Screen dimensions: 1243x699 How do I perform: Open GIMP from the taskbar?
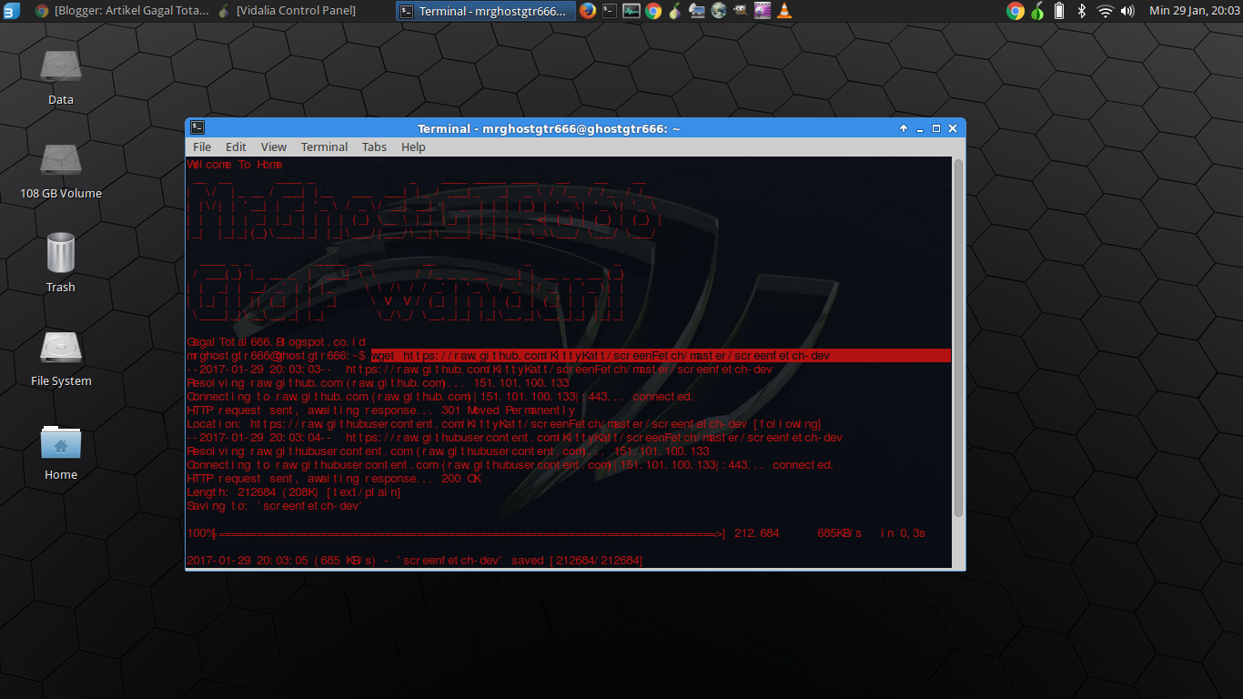click(740, 11)
